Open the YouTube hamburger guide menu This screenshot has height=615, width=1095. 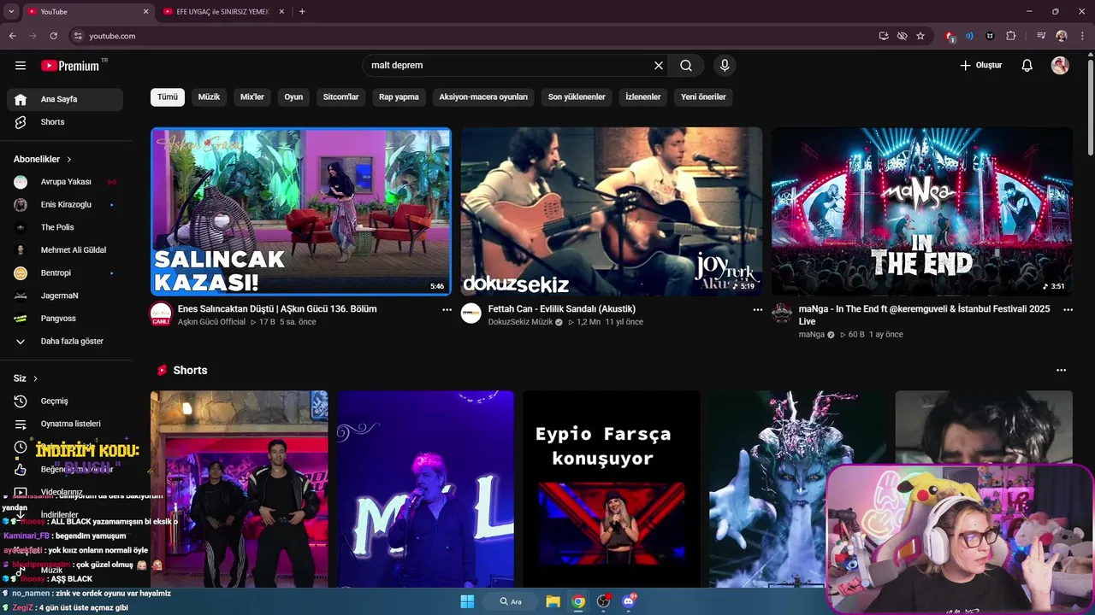21,66
